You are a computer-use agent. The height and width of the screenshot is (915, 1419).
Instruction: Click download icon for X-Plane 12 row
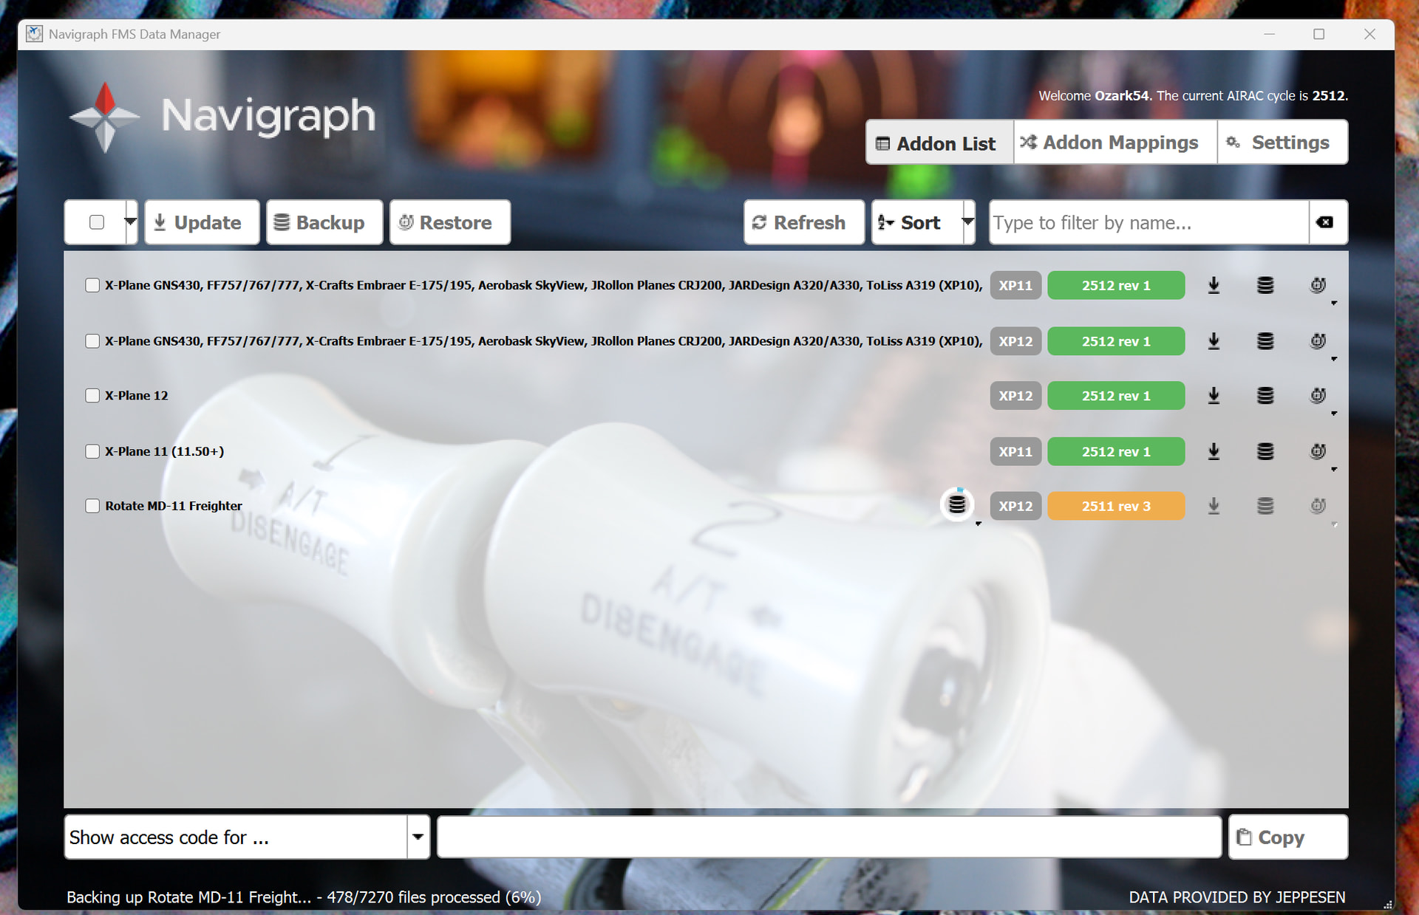pyautogui.click(x=1214, y=396)
